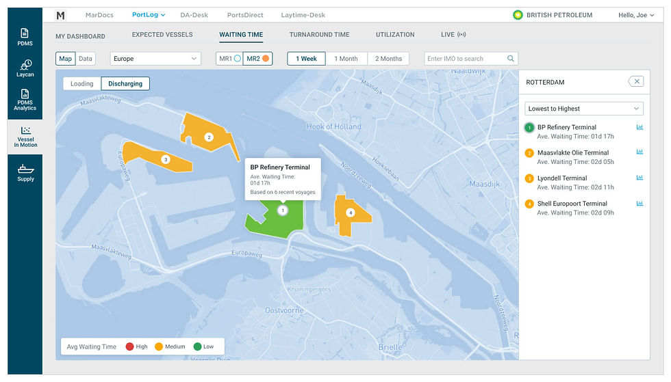Open chart for Shell Europoort Terminal

pyautogui.click(x=640, y=204)
